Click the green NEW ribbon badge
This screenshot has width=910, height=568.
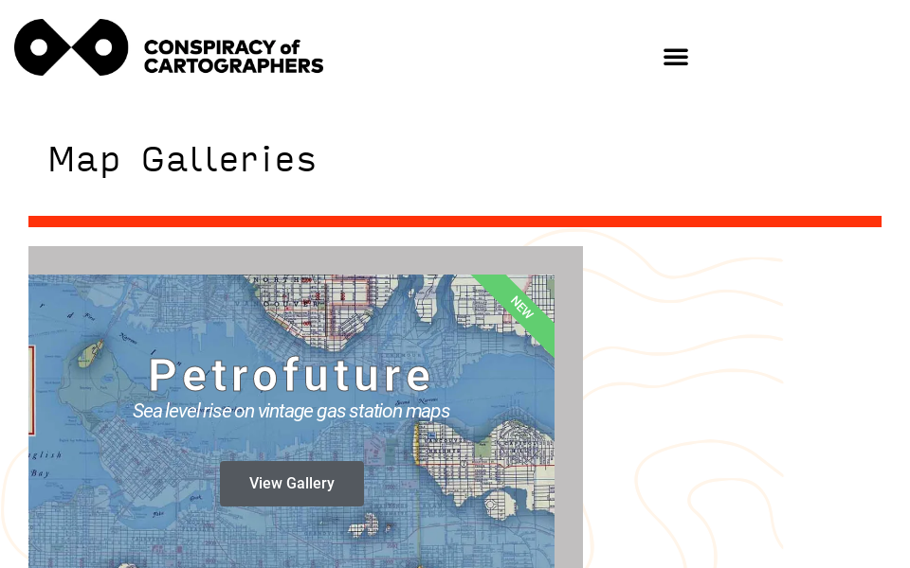(x=521, y=309)
